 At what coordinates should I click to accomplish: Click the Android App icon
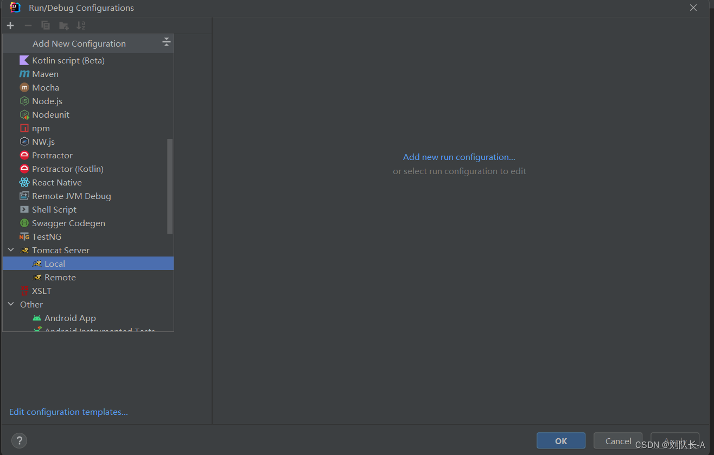pyautogui.click(x=37, y=318)
